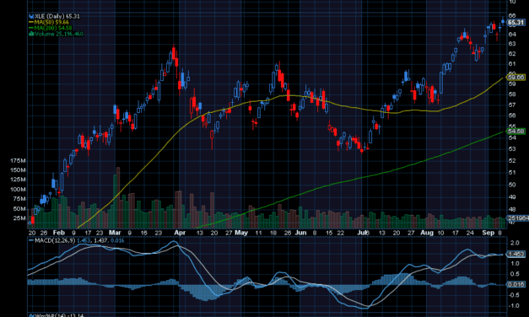Click the 0.016 histogram value tag
The width and height of the screenshot is (529, 317).
(x=516, y=284)
